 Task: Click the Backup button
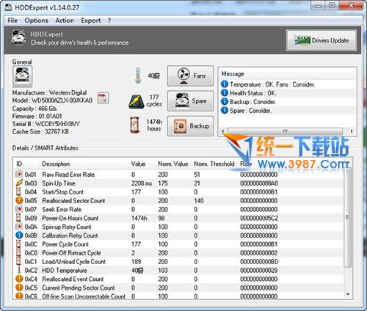click(190, 126)
